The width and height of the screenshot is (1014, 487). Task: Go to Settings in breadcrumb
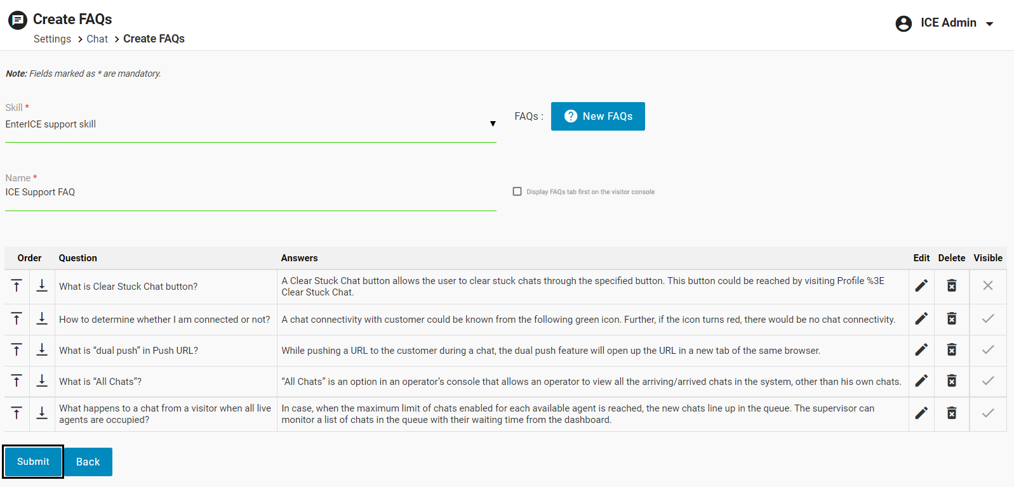[52, 39]
